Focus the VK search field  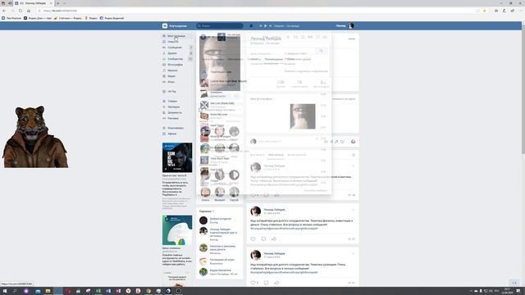tap(220, 25)
